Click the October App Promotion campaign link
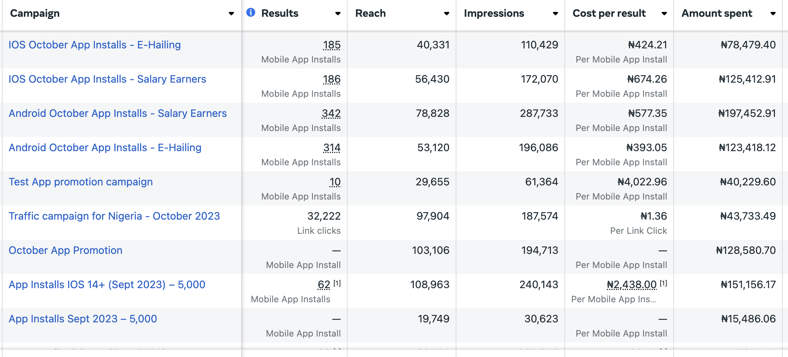This screenshot has height=357, width=788. point(66,251)
